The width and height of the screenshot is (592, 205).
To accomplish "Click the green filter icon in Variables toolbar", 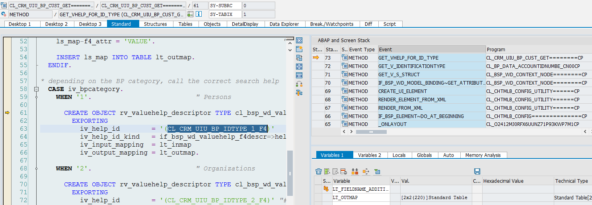I will (377, 171).
